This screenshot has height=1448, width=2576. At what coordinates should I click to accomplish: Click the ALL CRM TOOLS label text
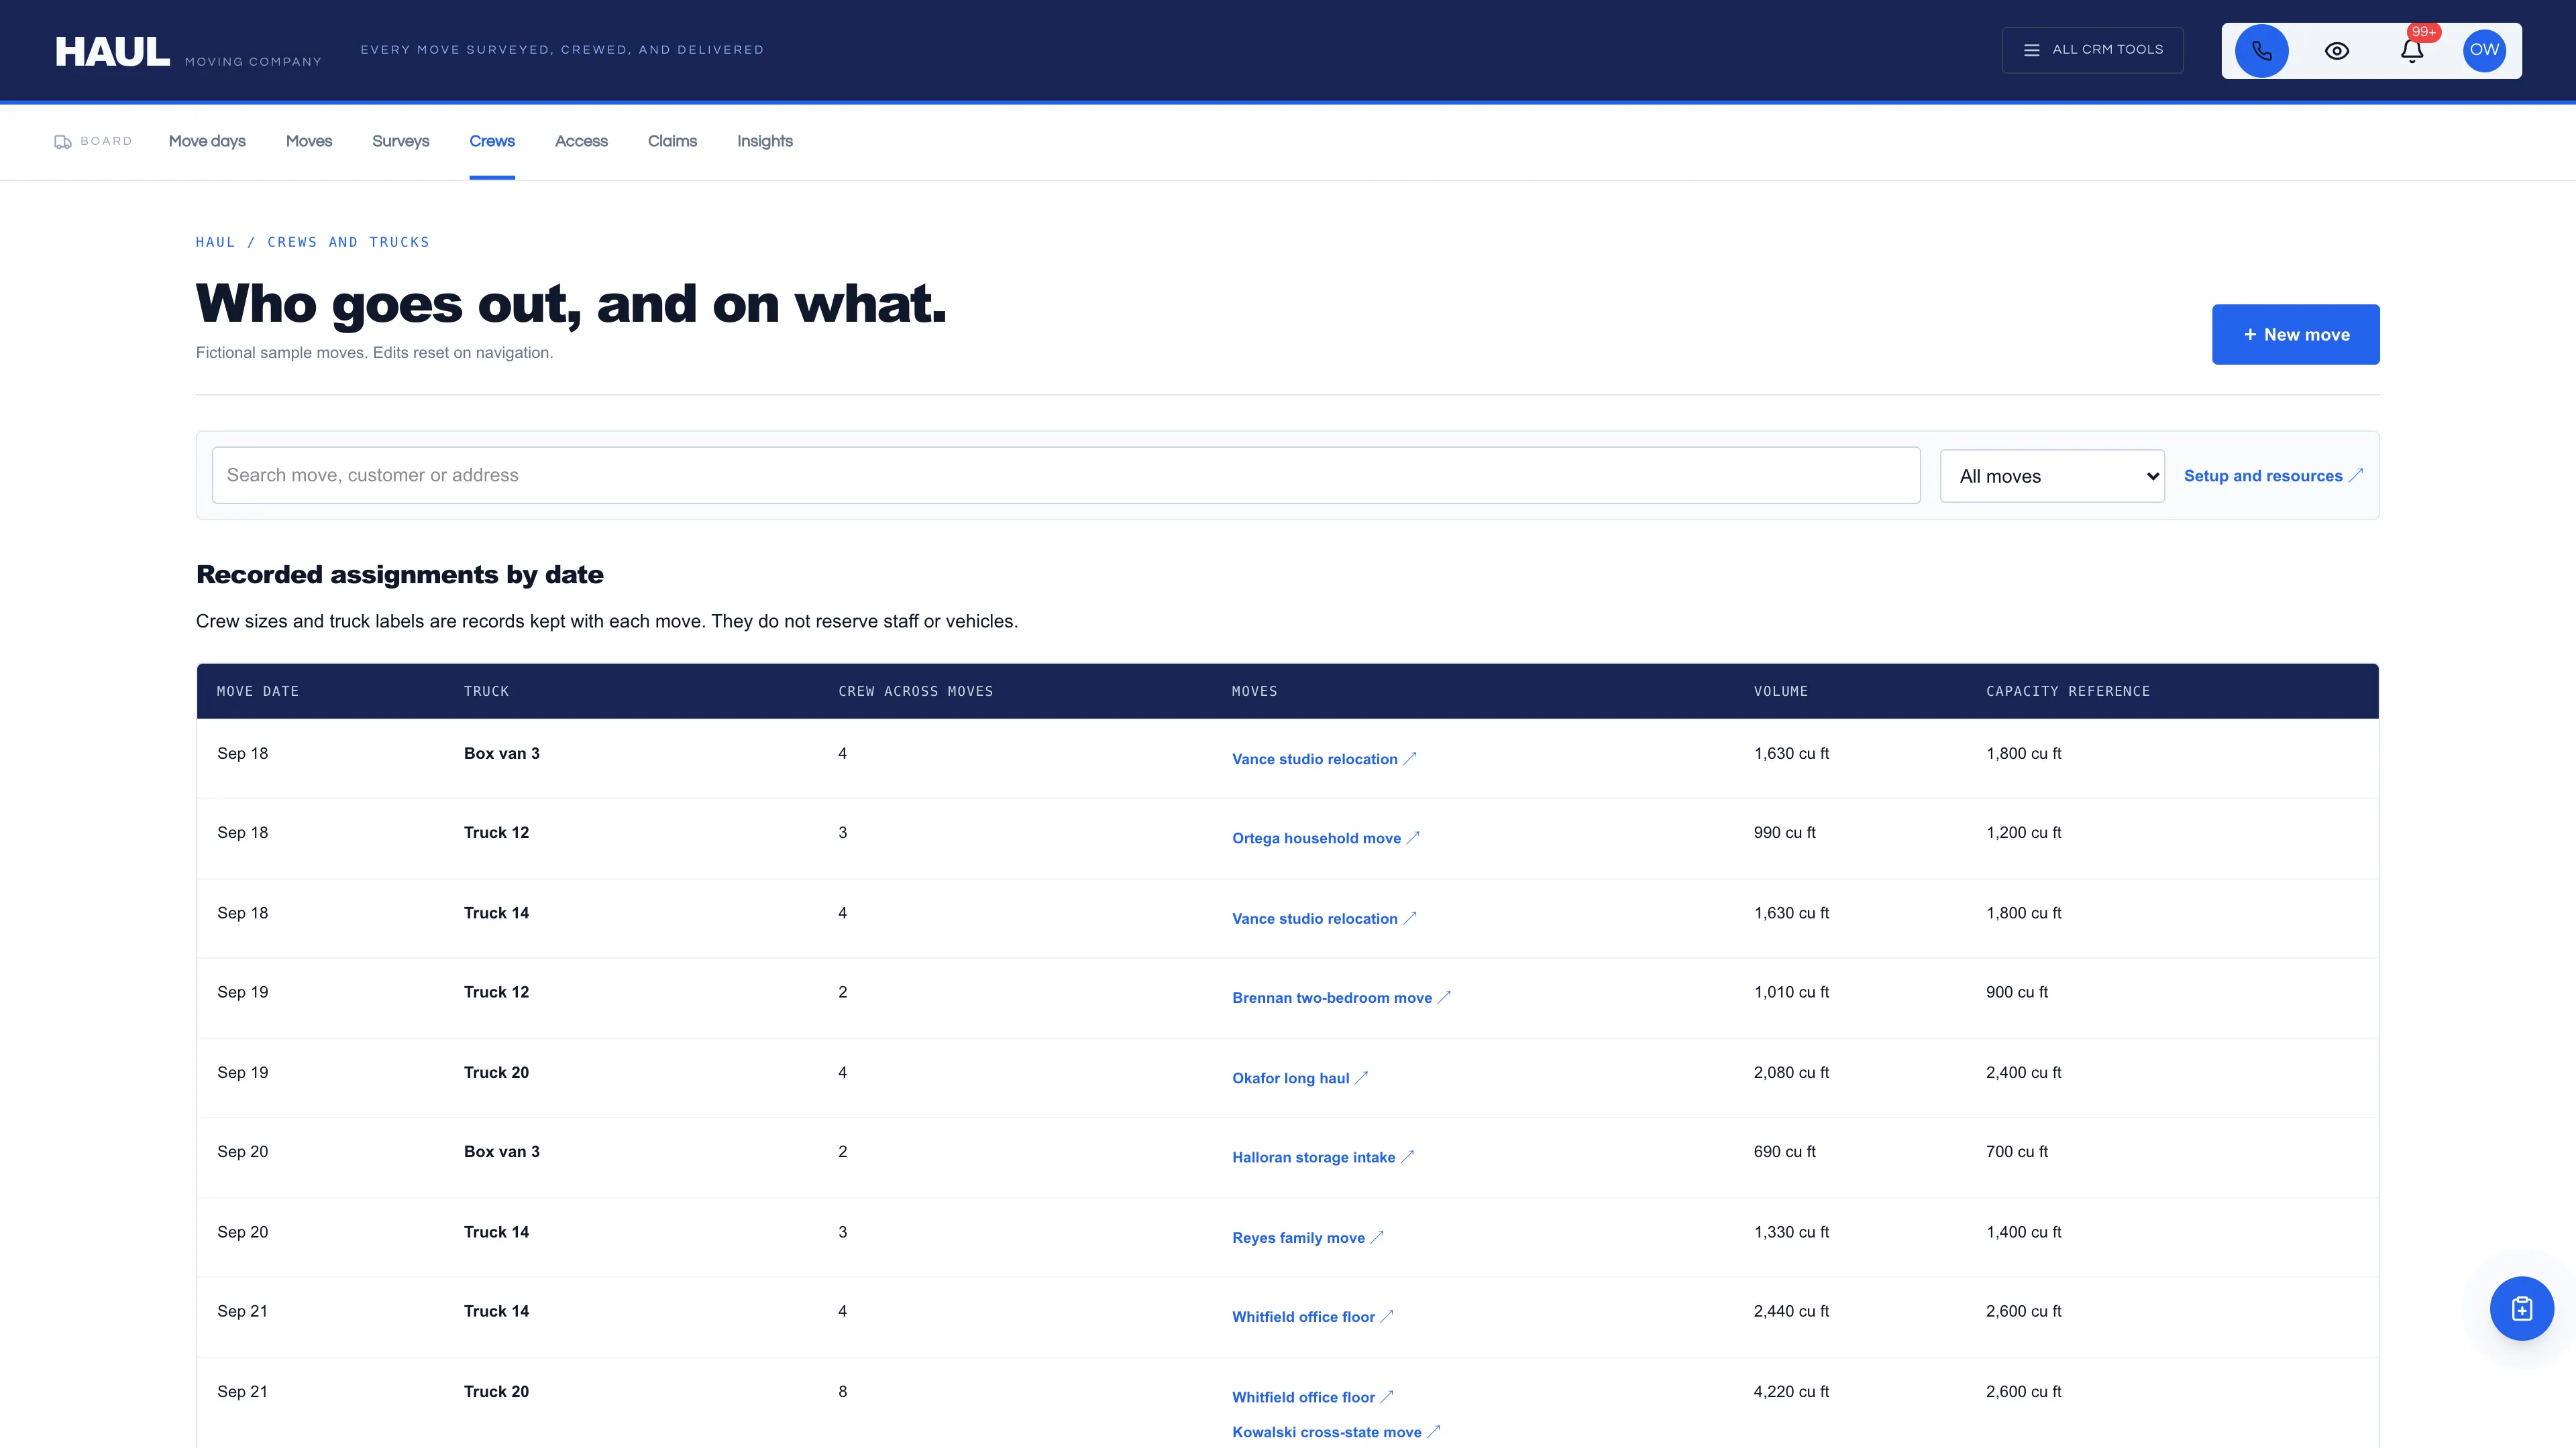(2107, 50)
